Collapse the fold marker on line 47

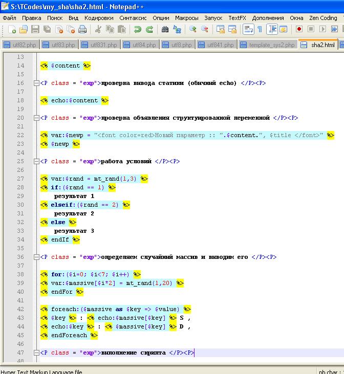[36, 353]
